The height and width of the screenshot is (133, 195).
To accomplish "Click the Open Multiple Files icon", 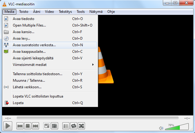I will click(6, 25).
